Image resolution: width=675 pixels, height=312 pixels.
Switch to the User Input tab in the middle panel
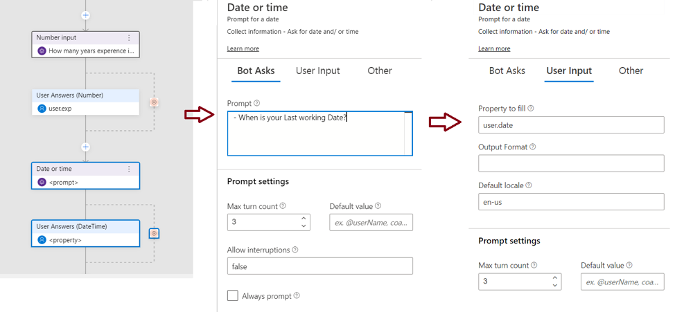(317, 71)
